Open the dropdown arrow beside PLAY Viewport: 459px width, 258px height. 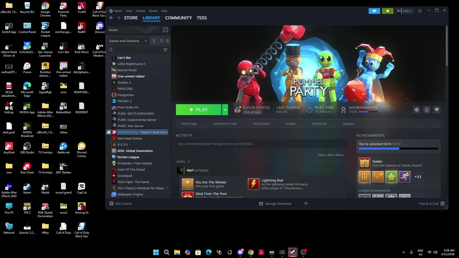click(225, 110)
